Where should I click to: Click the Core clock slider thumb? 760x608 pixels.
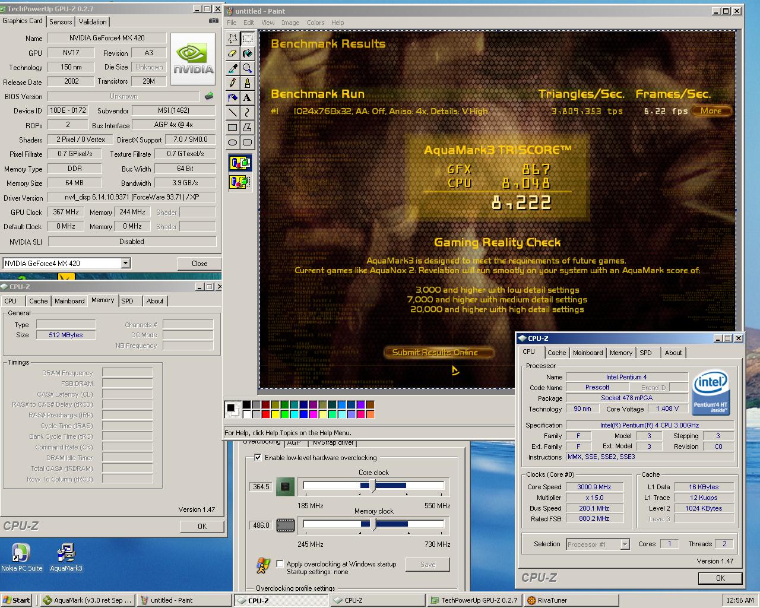click(373, 486)
